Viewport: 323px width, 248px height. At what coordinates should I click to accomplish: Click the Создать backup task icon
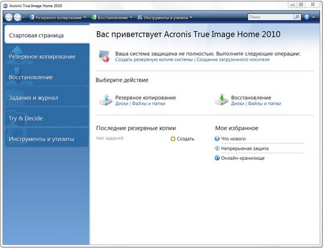(x=173, y=139)
